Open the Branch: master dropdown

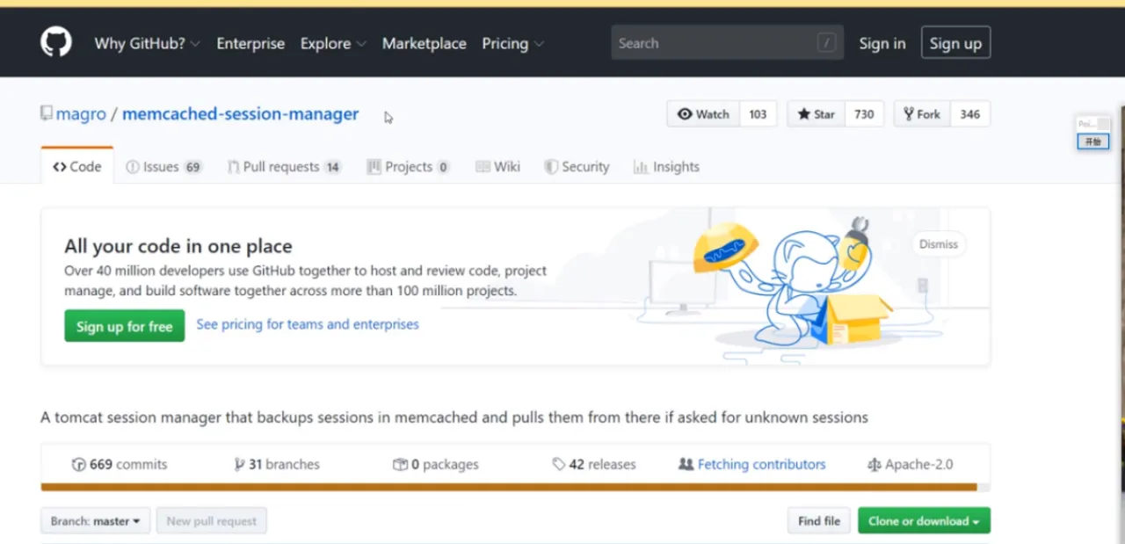[x=95, y=521]
